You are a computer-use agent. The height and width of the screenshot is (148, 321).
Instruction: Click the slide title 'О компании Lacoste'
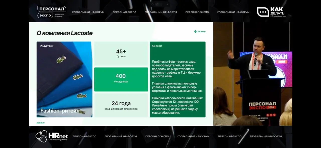tap(64, 33)
